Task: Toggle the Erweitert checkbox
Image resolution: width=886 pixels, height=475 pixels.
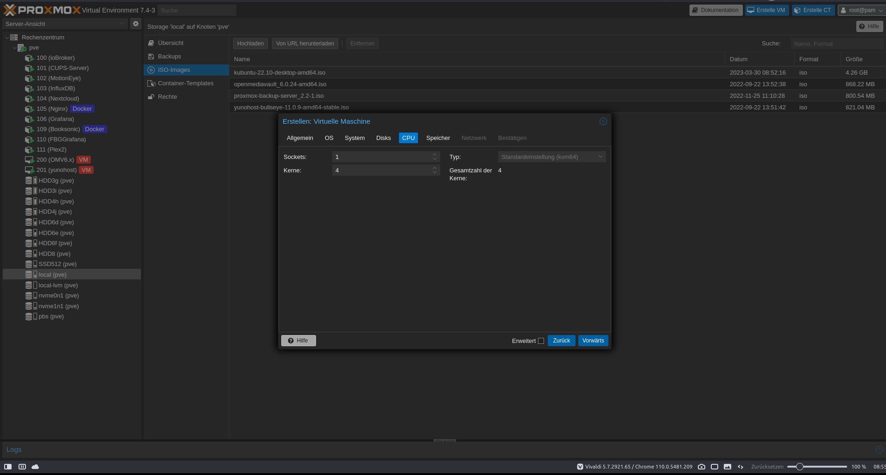Action: (x=541, y=341)
